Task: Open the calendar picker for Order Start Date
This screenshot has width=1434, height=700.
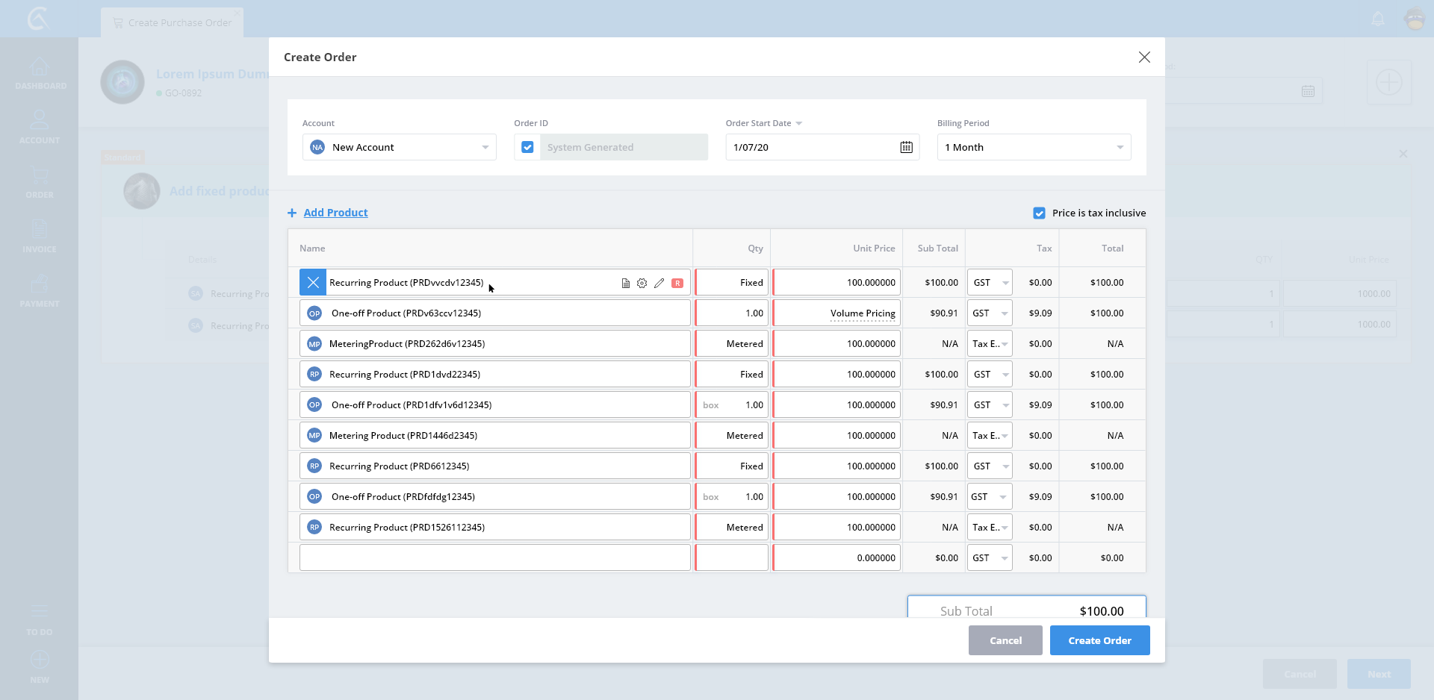Action: coord(906,148)
